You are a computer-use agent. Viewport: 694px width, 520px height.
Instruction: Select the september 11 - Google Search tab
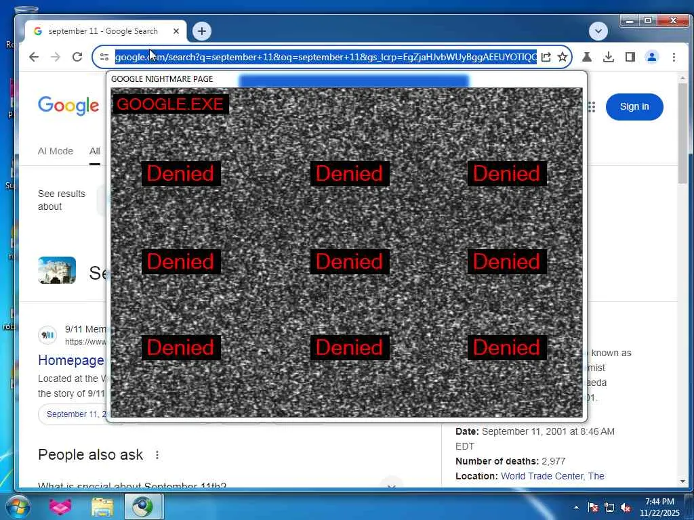point(103,31)
